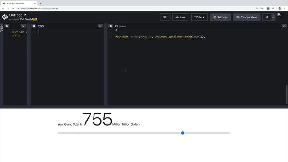The height and width of the screenshot is (162, 288).
Task: Pin the pen with pin icon
Action: [x=267, y=17]
